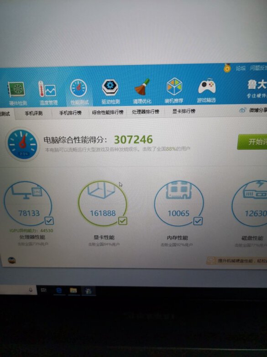Click the graphics card cube icon
This screenshot has height=357, width=267.
(x=101, y=190)
